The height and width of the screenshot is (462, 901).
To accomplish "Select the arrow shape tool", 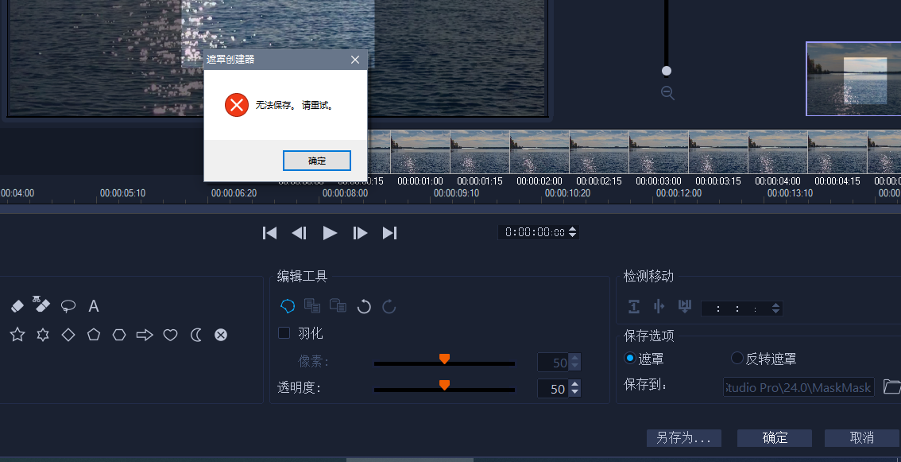I will pos(144,335).
